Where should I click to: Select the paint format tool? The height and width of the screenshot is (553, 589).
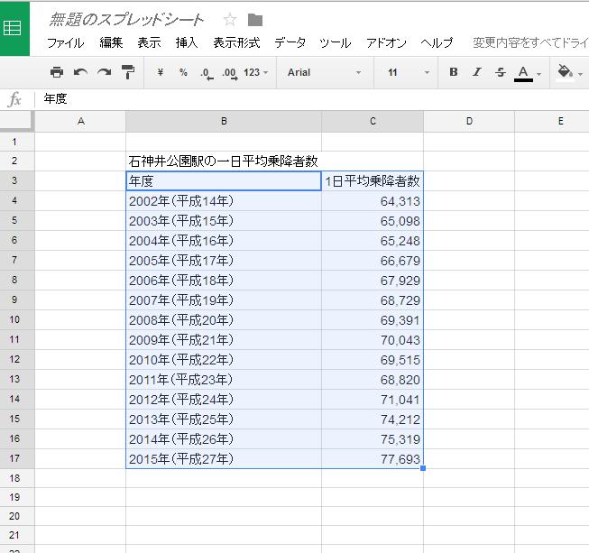[x=128, y=72]
